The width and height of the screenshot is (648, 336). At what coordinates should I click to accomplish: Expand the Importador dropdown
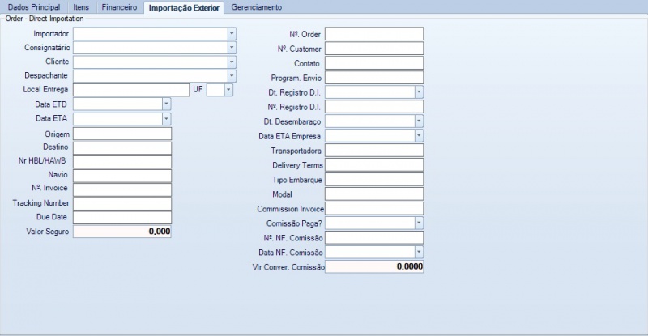click(x=232, y=34)
